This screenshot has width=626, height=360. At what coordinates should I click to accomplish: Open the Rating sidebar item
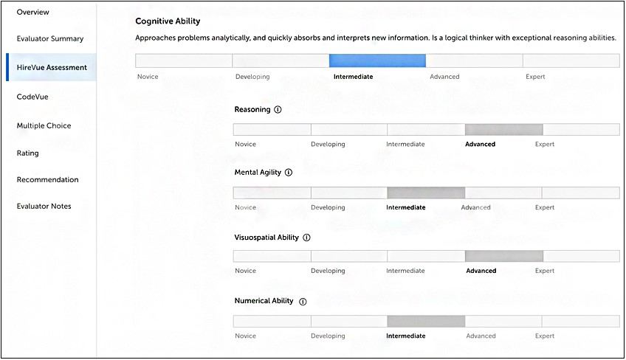tap(28, 153)
